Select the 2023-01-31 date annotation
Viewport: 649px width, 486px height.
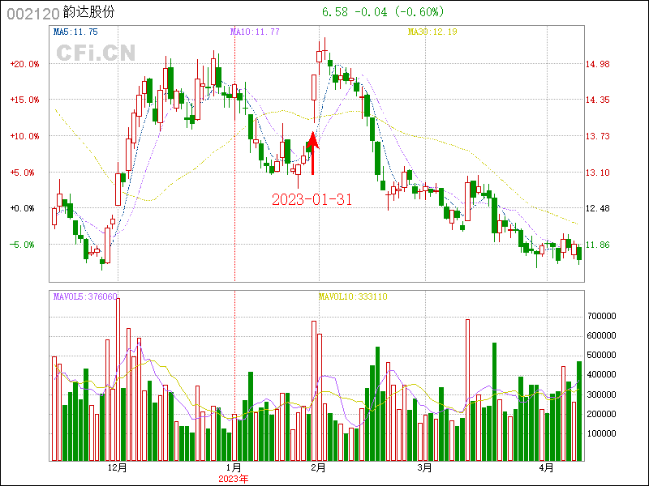[312, 199]
